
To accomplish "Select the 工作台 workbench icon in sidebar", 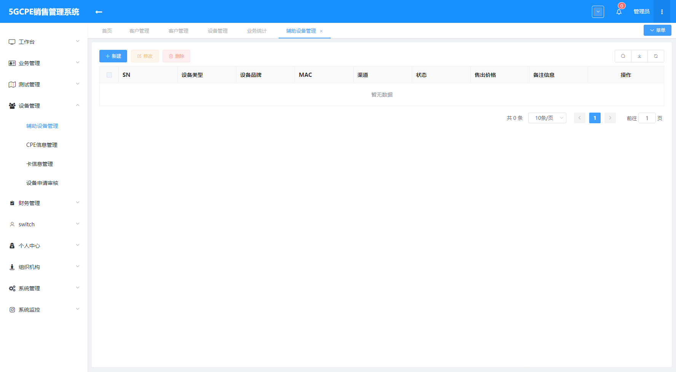I will pyautogui.click(x=11, y=41).
